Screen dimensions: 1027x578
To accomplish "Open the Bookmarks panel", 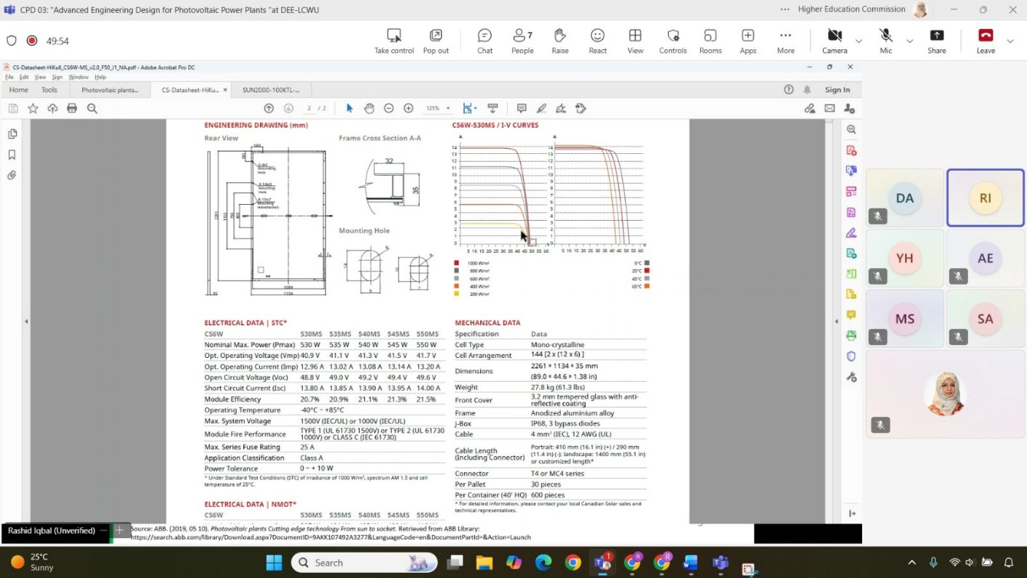I will click(x=12, y=154).
